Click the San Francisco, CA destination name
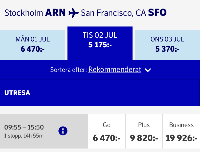The width and height of the screenshot is (200, 152). click(113, 13)
